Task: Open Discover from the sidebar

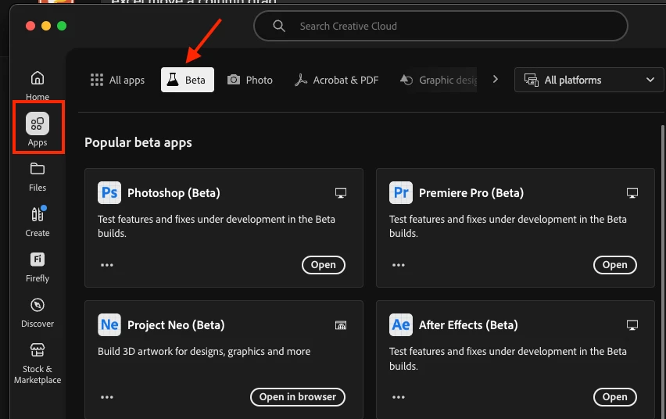Action: click(38, 313)
